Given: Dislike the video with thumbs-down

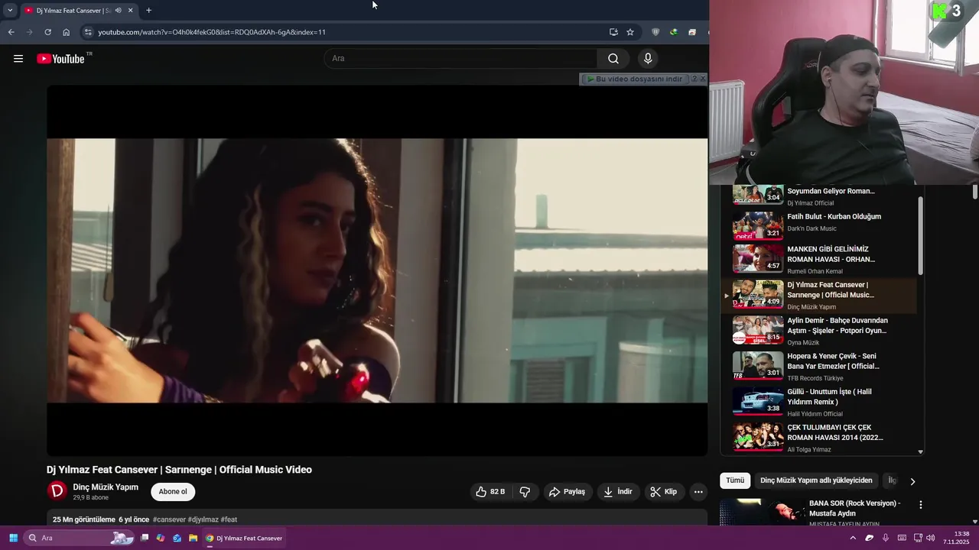Looking at the screenshot, I should click(525, 492).
